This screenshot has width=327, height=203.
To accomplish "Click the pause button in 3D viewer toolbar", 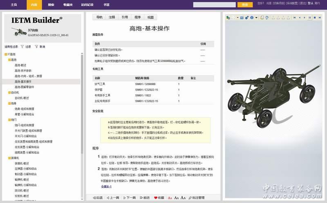I will tap(309, 18).
